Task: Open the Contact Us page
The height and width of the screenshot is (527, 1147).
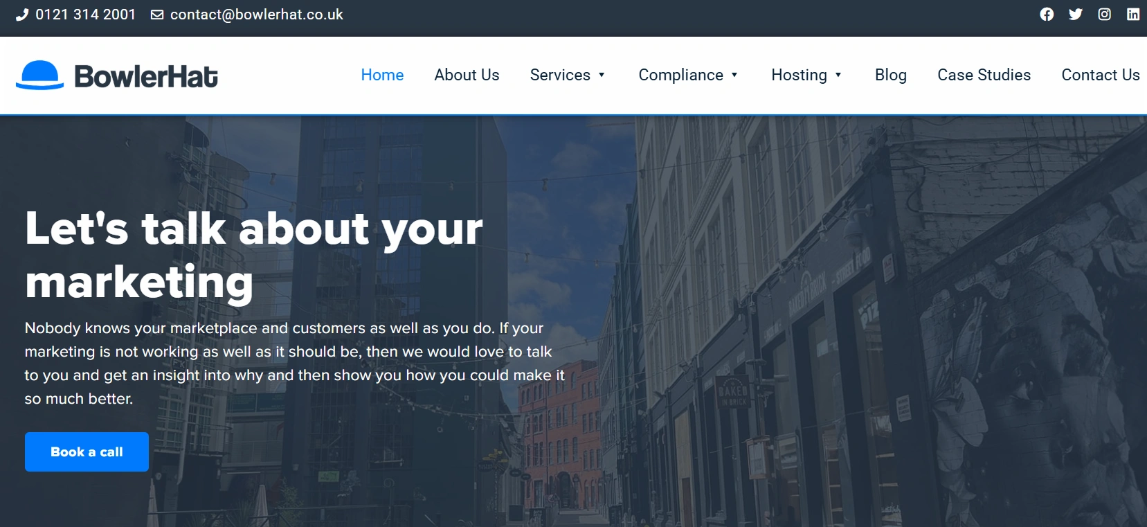Action: pyautogui.click(x=1101, y=75)
